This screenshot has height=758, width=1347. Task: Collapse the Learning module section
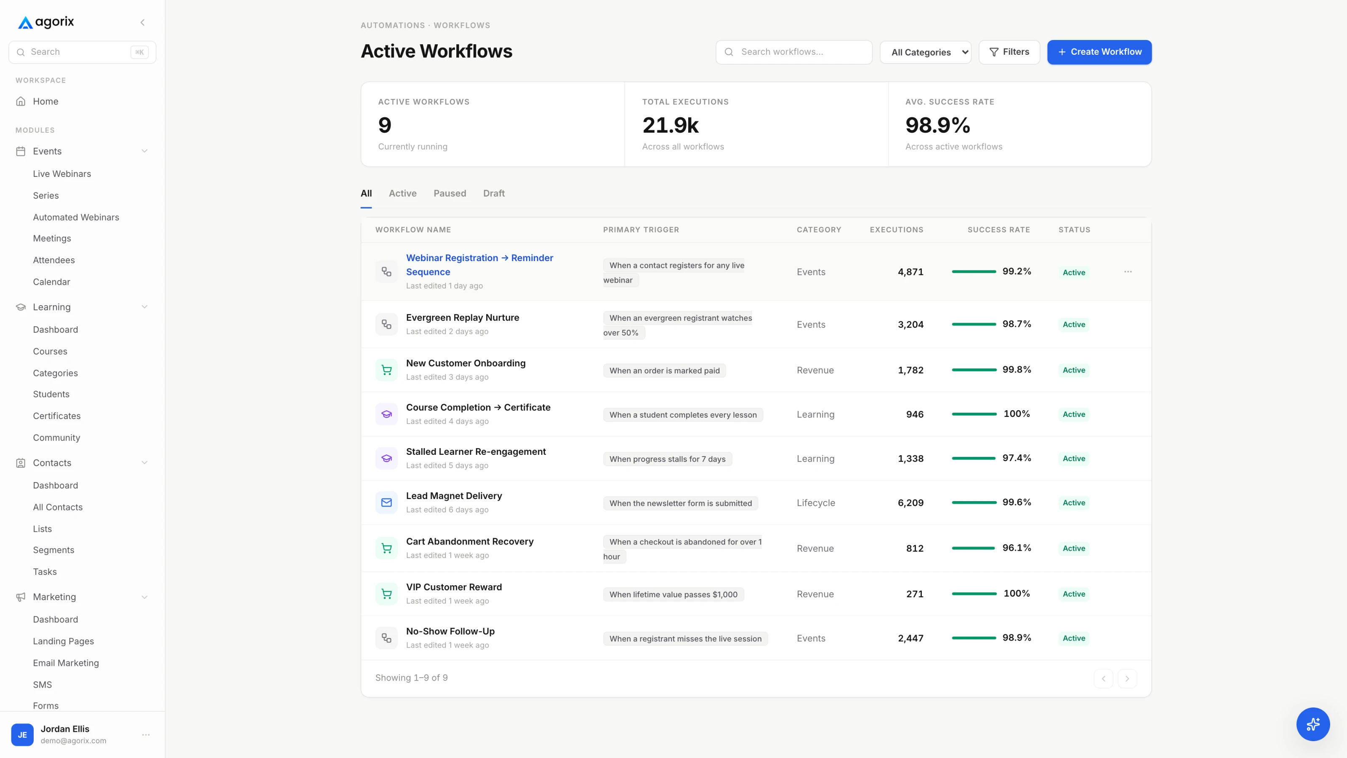tap(144, 307)
